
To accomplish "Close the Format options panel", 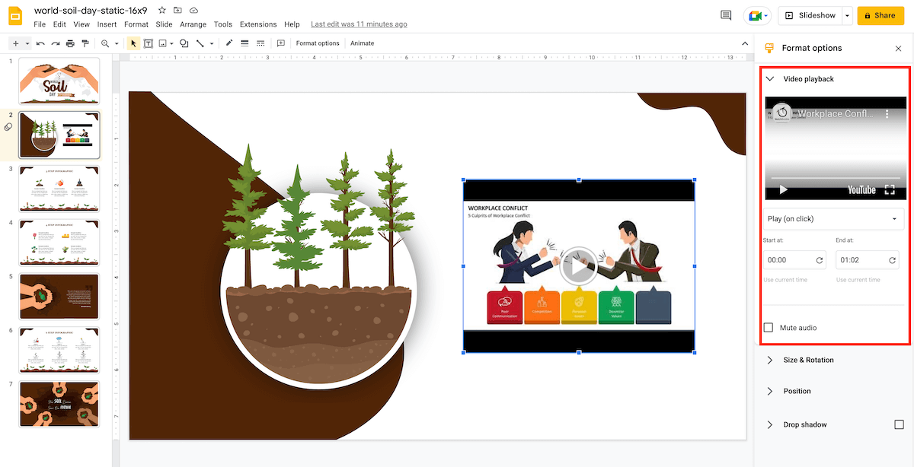I will [898, 48].
